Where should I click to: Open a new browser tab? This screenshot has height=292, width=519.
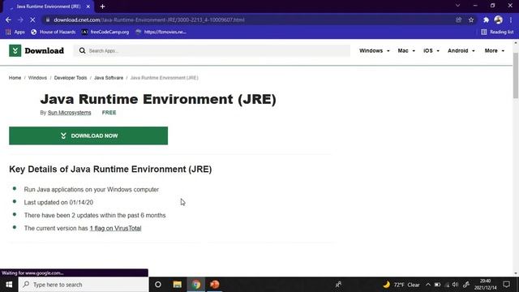point(103,6)
